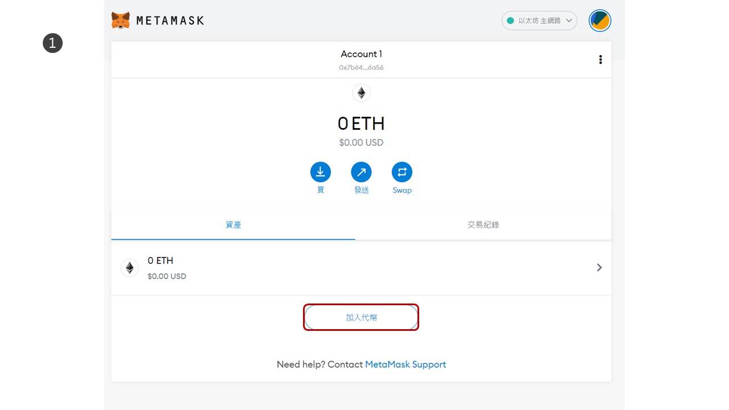Click the Ethereum icon in the asset row
This screenshot has height=410, width=729.
click(x=130, y=268)
